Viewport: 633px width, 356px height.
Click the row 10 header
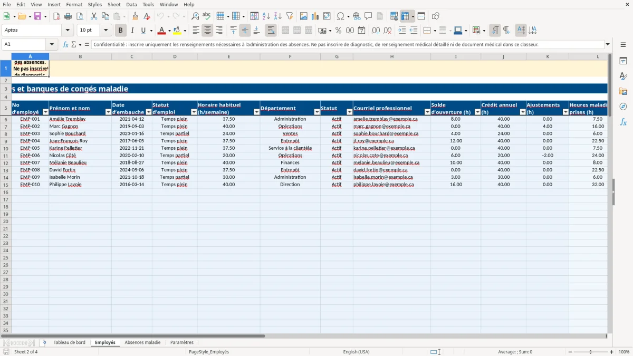(x=6, y=148)
